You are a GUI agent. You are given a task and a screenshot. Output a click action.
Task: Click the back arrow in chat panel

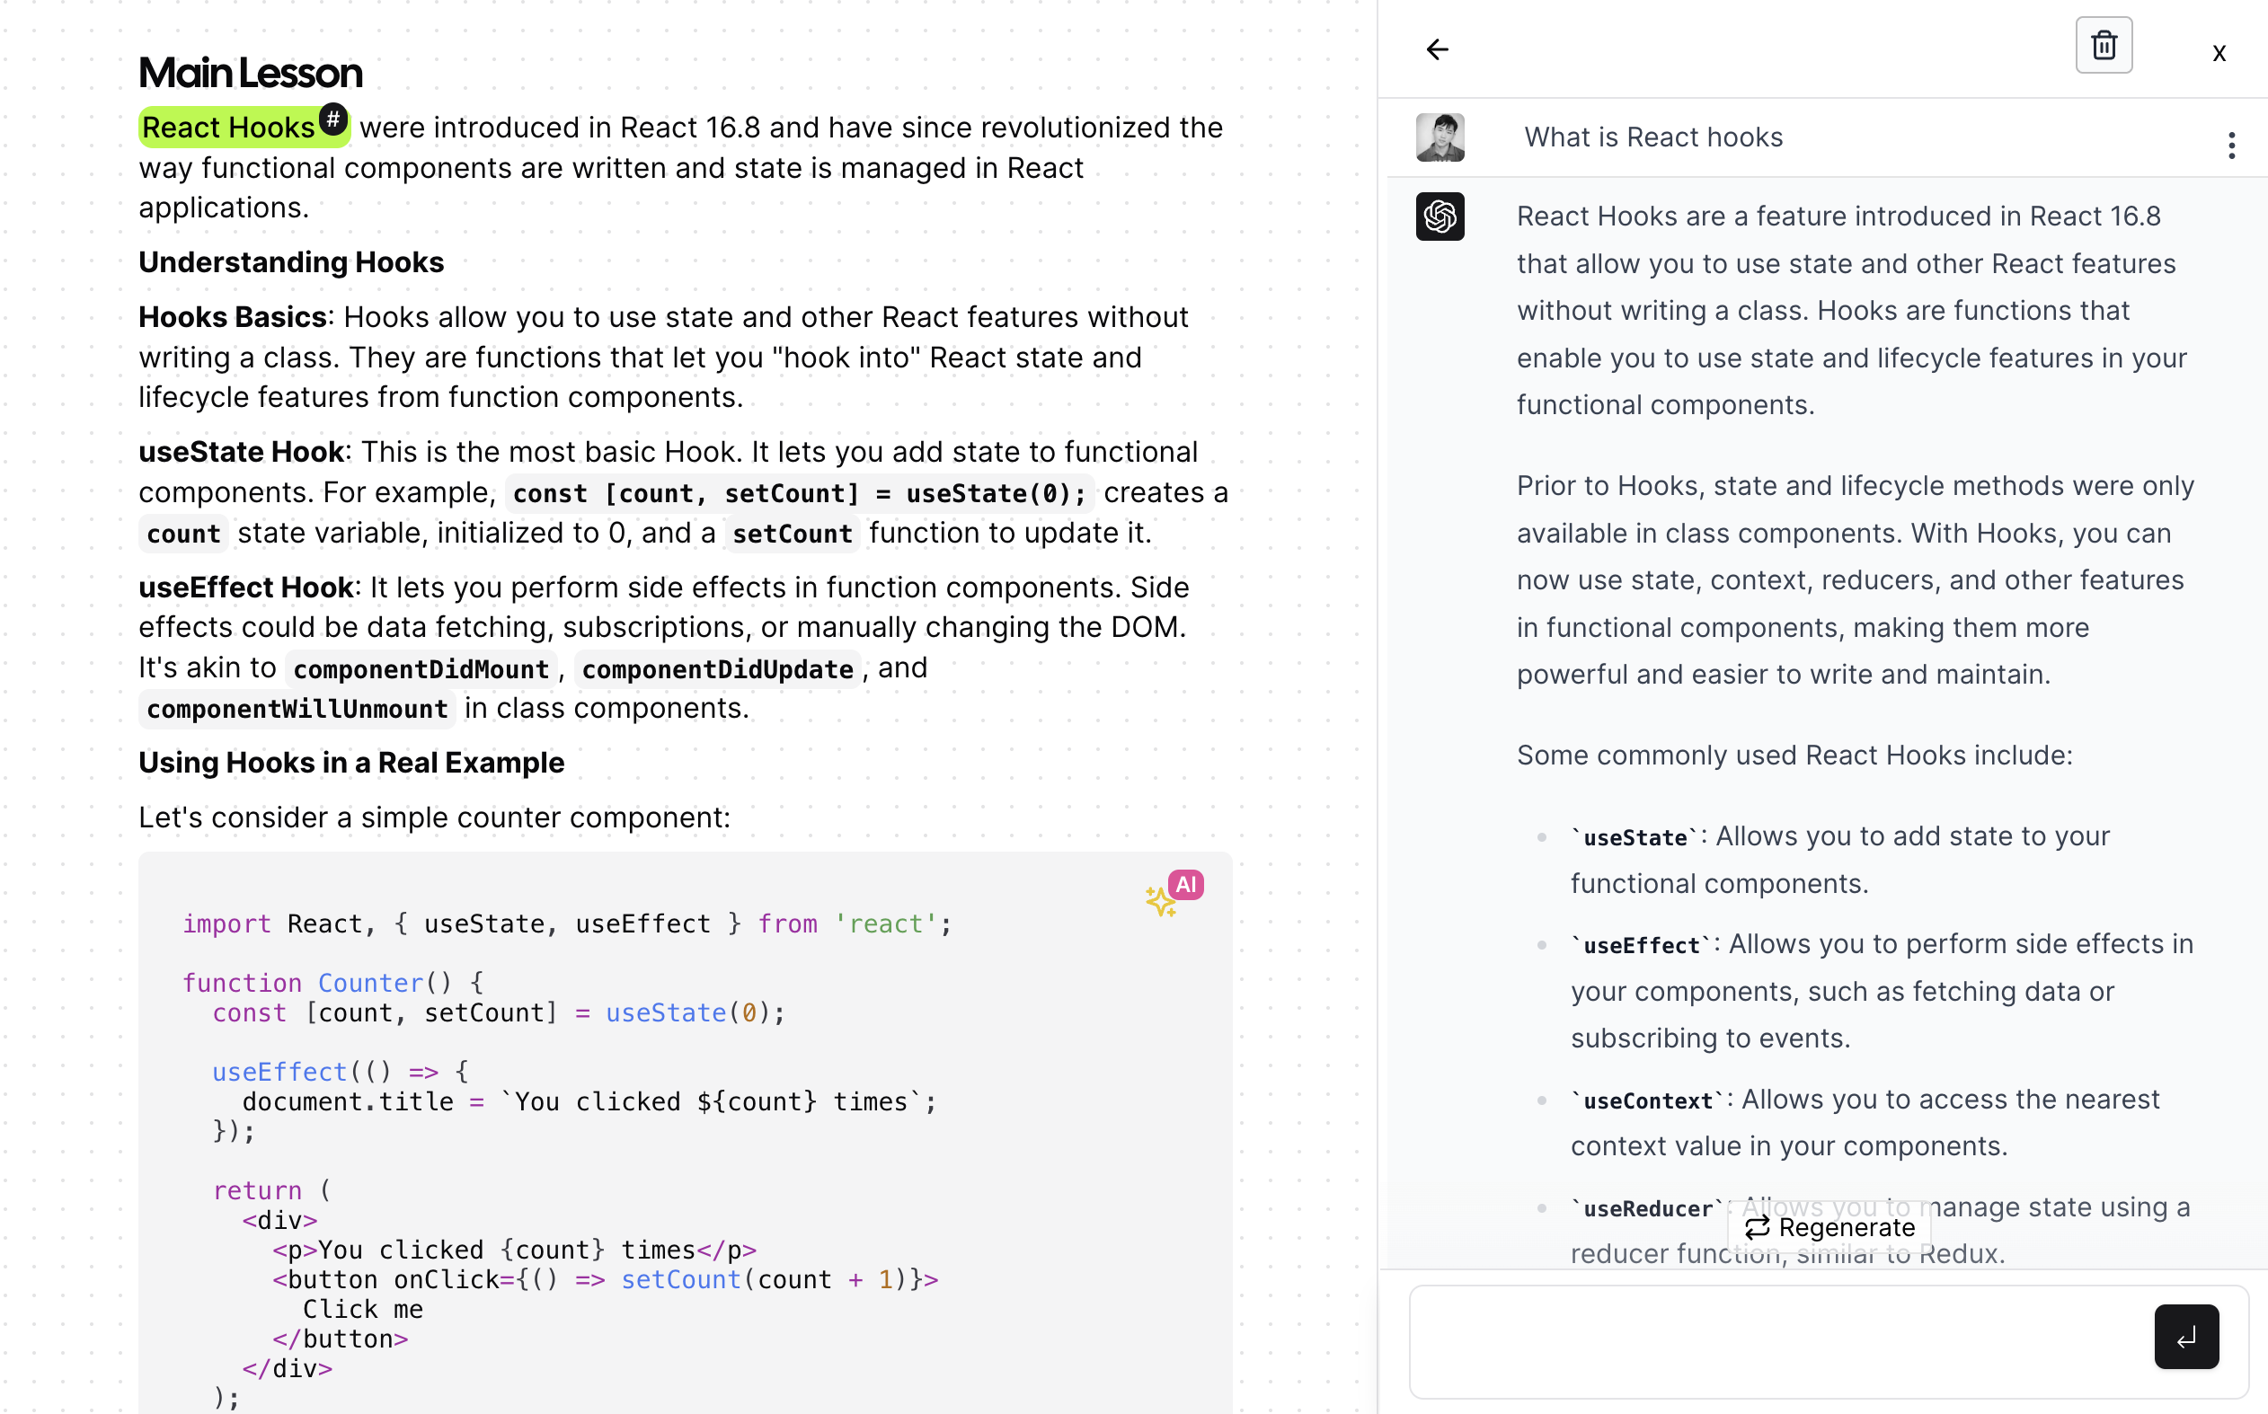[x=1437, y=49]
